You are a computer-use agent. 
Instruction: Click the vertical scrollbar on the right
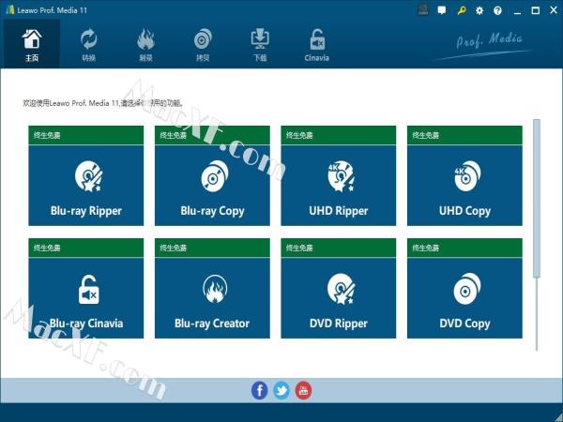pyautogui.click(x=538, y=197)
